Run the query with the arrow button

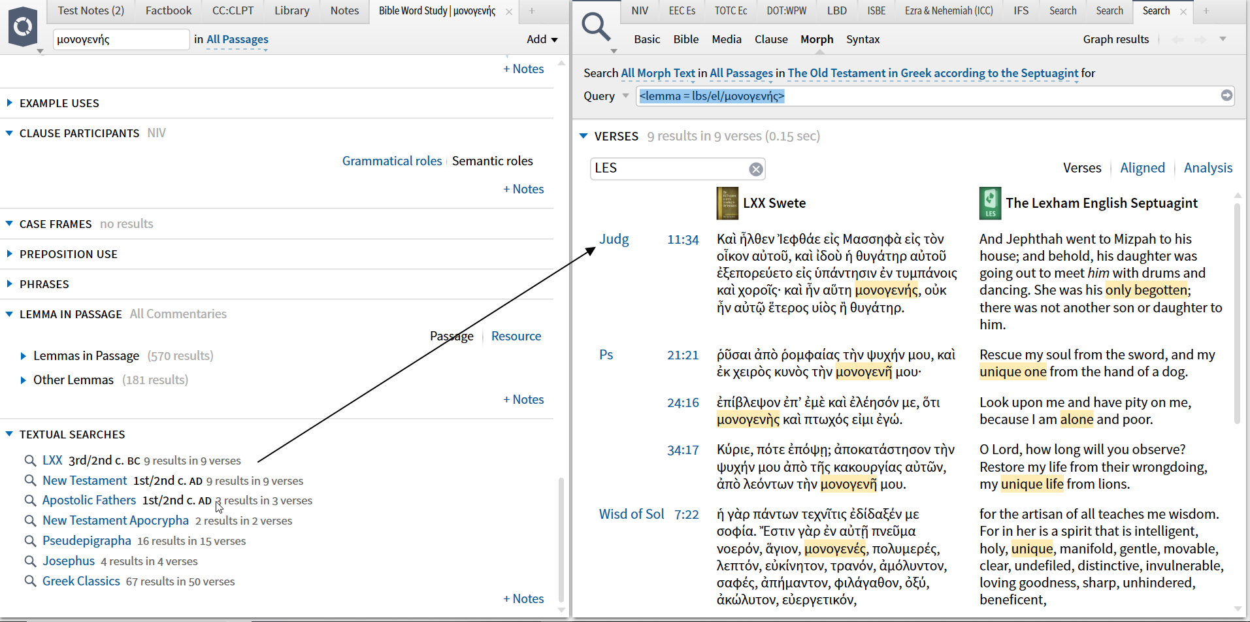click(1226, 95)
